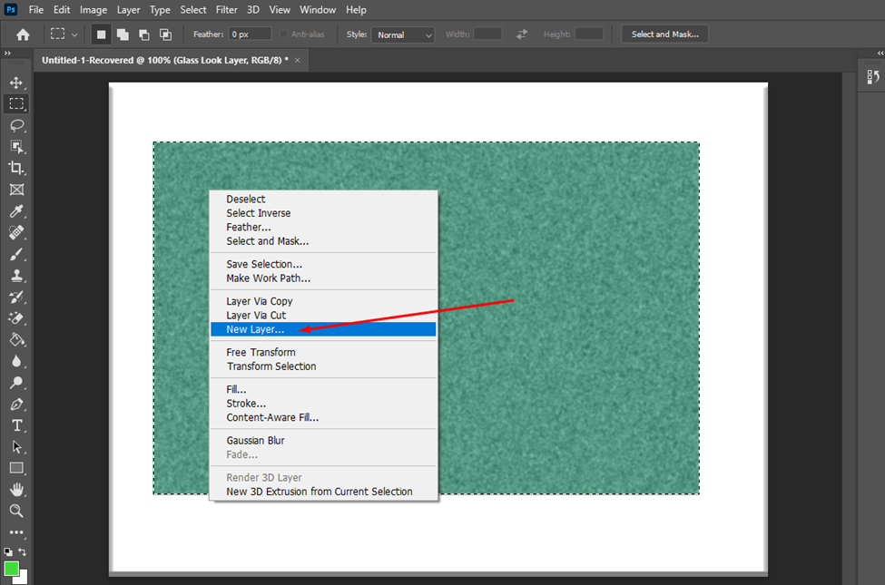Select the Dodge tool
This screenshot has height=585, width=885.
16,383
